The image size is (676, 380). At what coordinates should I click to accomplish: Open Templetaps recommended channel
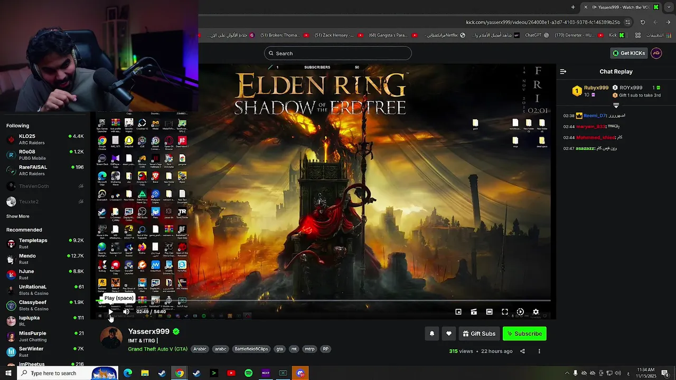pyautogui.click(x=45, y=243)
